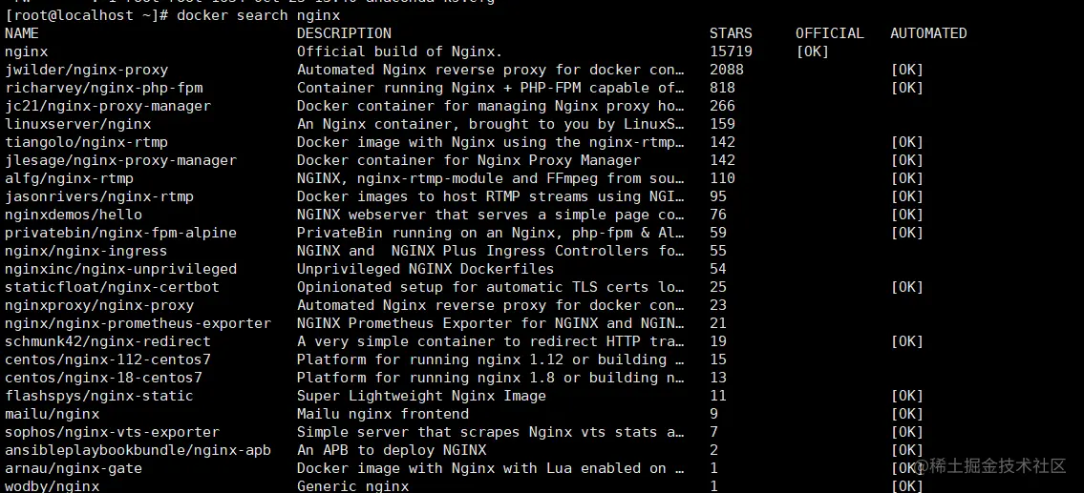Select the linuxserver/nginx image name
Screen dimensions: 1084x493
point(77,124)
